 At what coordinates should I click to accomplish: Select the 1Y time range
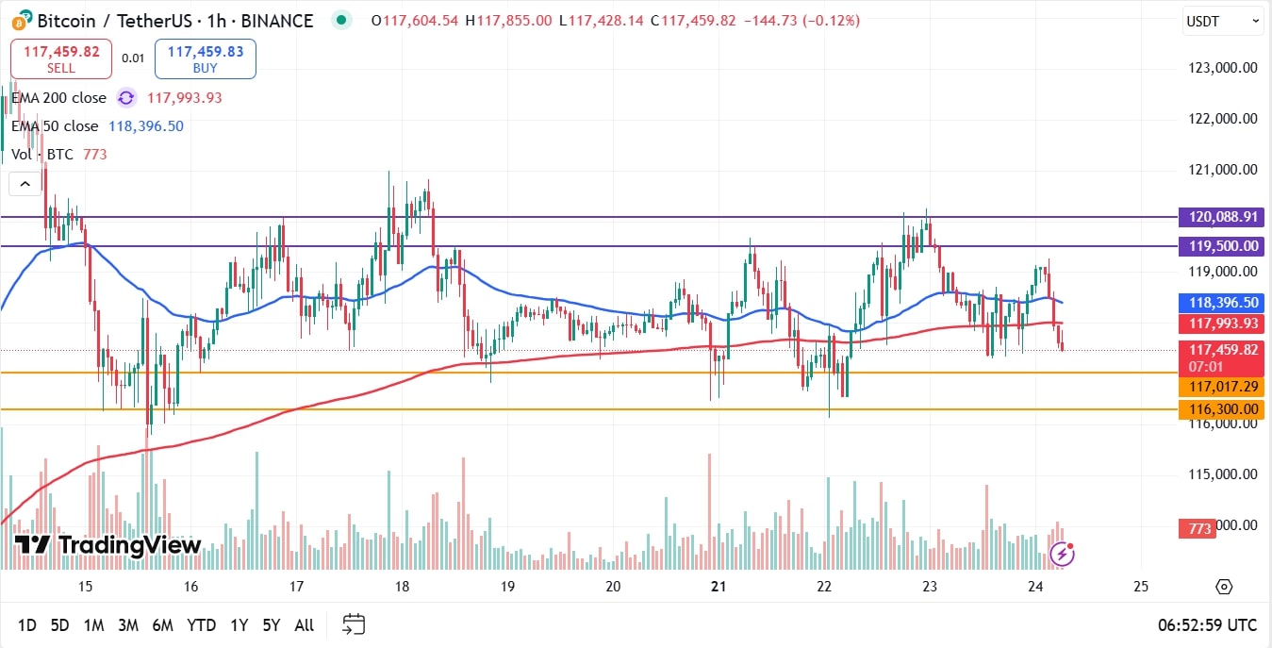(x=240, y=624)
